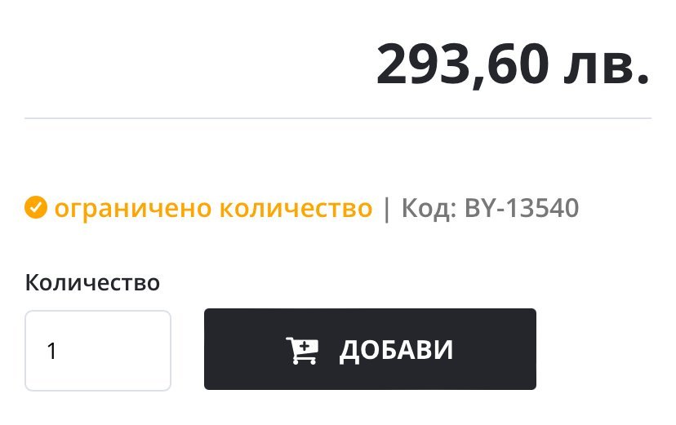Viewport: 676px width, 425px height.
Task: Click the dark button's right empty area
Action: [498, 350]
